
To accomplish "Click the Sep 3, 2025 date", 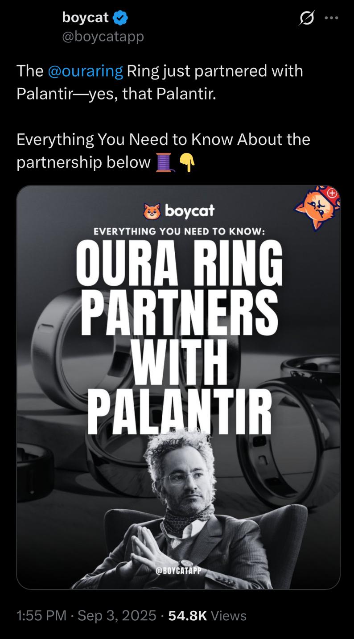I will (117, 616).
